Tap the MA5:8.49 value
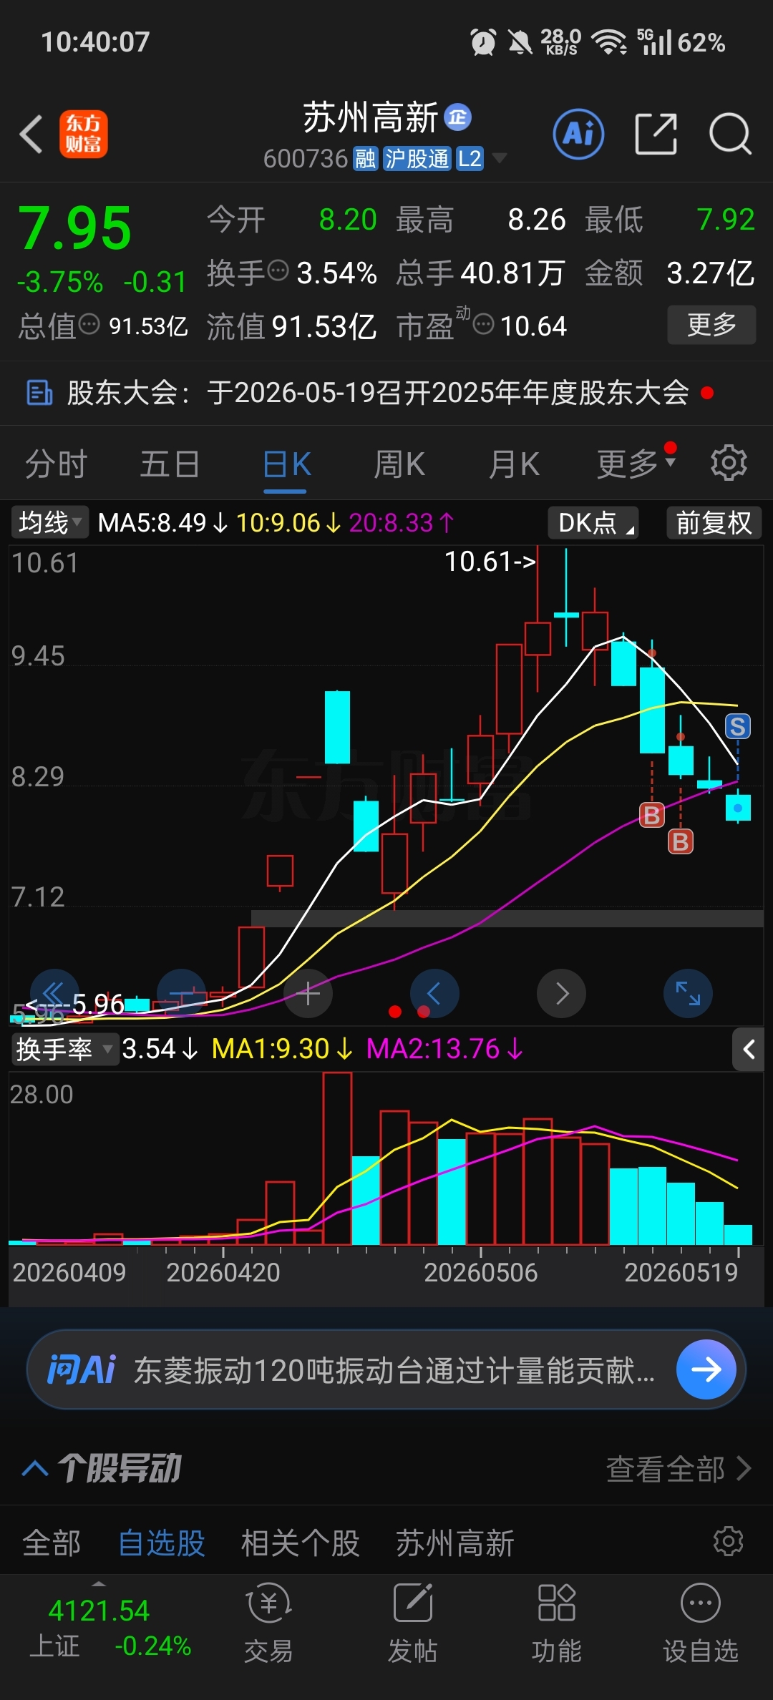 163,522
